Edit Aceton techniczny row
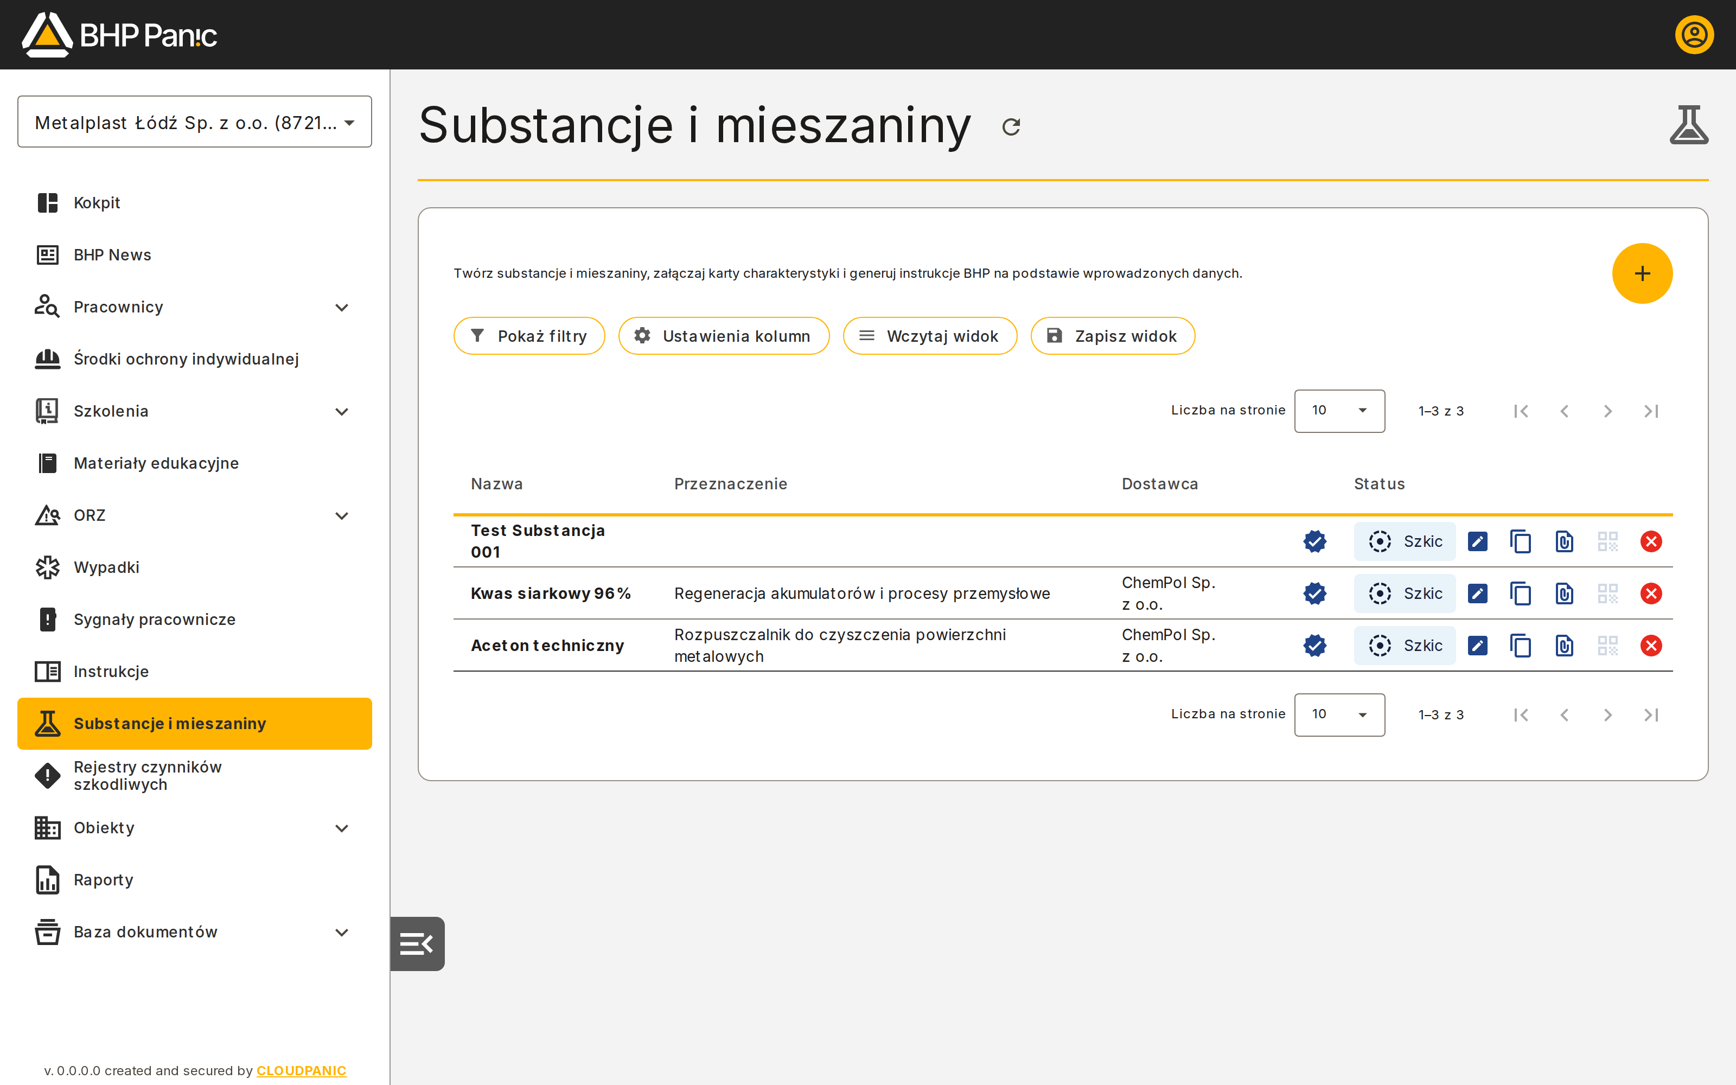 tap(1477, 646)
